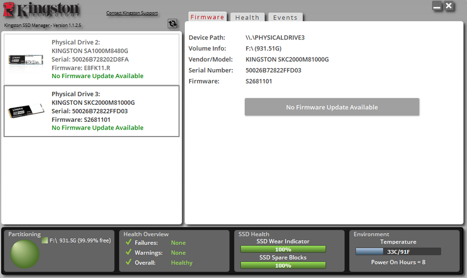Image resolution: width=467 pixels, height=278 pixels.
Task: Open the Events tab
Action: point(285,18)
